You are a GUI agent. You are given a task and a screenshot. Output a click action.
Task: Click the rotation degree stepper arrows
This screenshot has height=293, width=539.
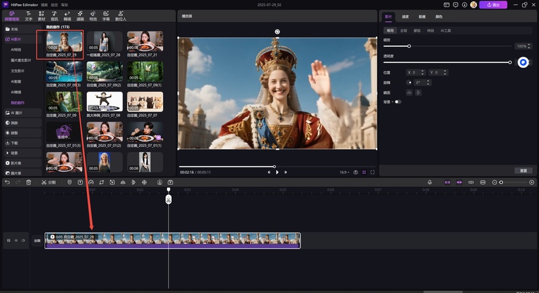point(429,82)
